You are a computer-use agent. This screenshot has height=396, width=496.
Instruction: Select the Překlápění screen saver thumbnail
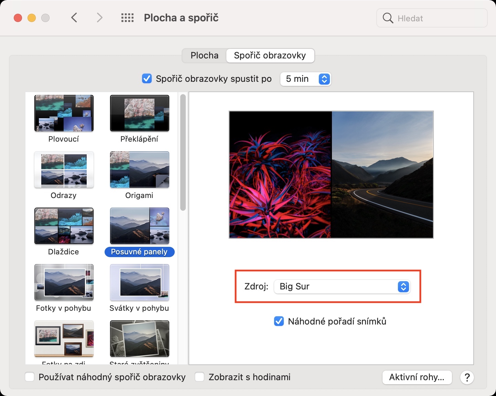click(140, 113)
